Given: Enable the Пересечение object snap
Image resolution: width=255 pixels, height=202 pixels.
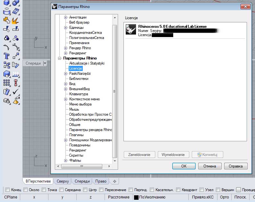Looking at the screenshot, I should pos(101,190).
